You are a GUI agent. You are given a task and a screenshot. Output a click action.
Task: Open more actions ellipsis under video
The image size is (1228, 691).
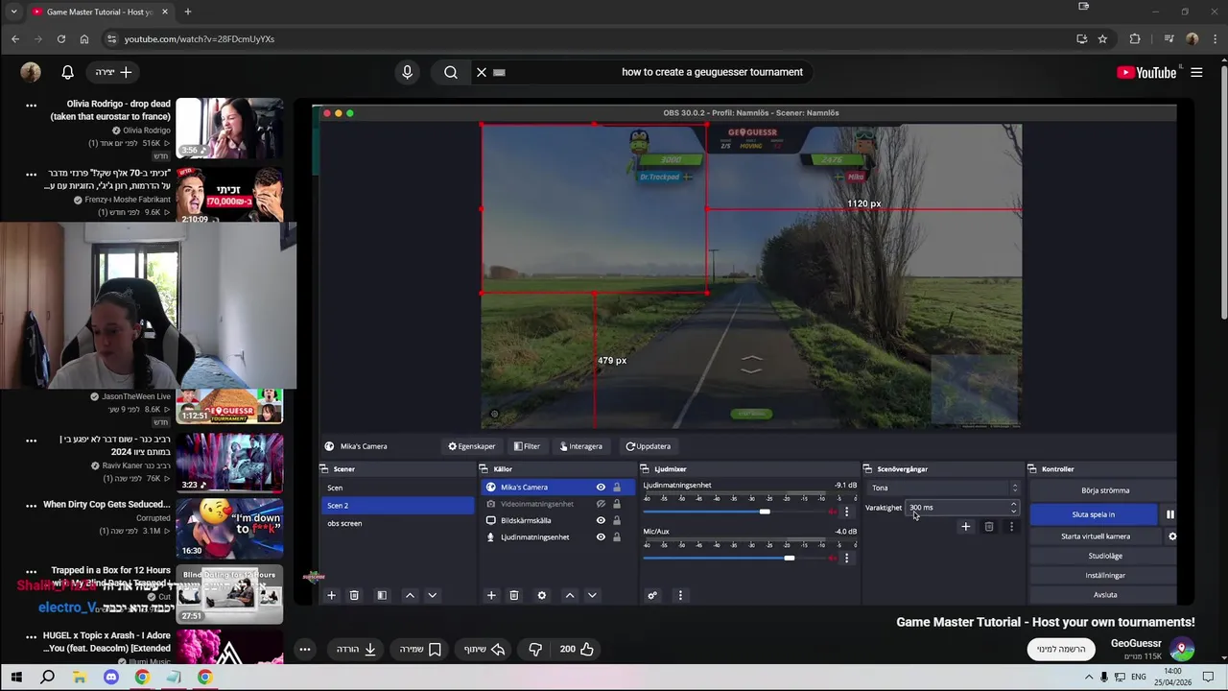pyautogui.click(x=304, y=649)
